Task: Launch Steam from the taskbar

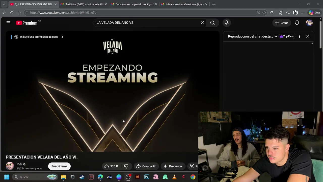Action: point(82,177)
